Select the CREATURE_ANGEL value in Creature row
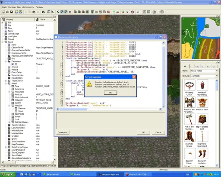Image resolution: width=221 pixels, height=177 pixels. tap(44, 108)
